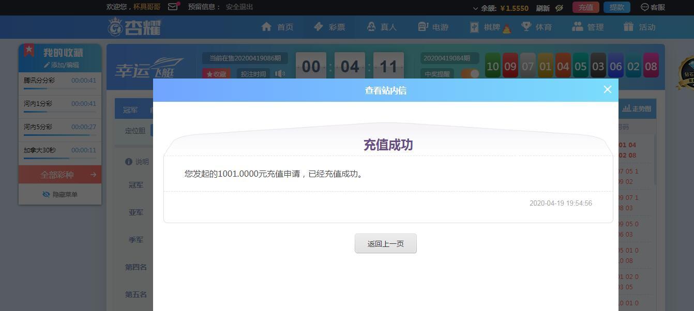Open the mail envelope icon in top bar
This screenshot has width=694, height=311.
coord(173,7)
